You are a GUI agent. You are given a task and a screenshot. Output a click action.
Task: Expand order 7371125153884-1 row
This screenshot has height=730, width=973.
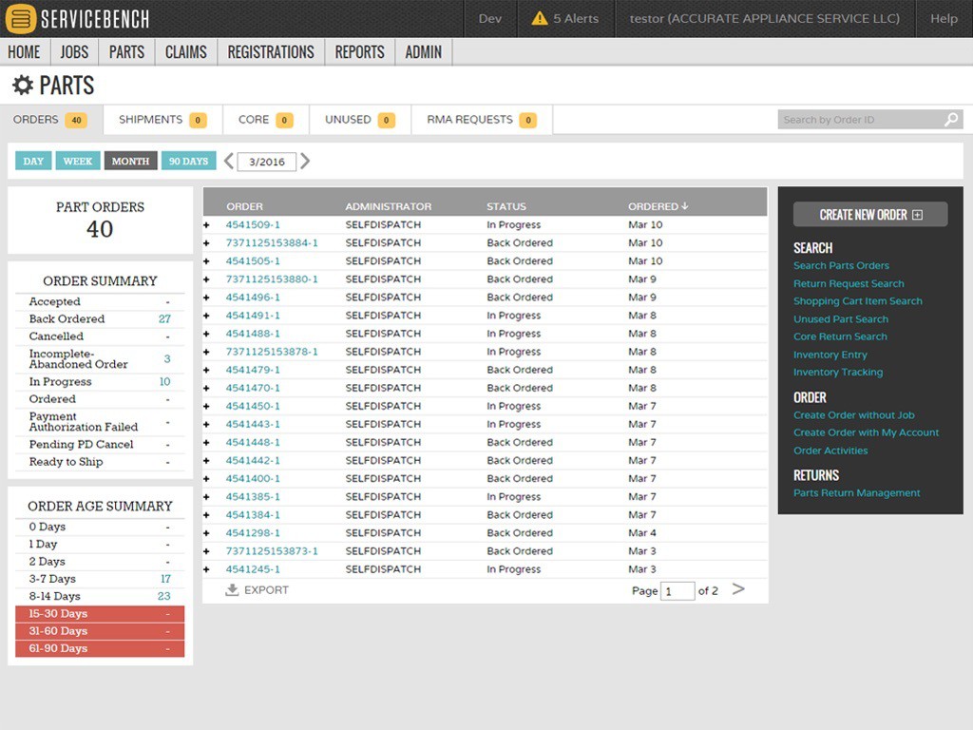coord(207,242)
